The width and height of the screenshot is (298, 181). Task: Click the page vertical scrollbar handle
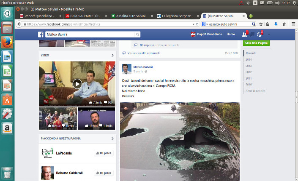tap(296, 97)
